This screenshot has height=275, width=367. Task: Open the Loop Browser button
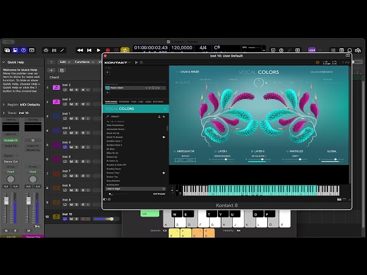349,50
